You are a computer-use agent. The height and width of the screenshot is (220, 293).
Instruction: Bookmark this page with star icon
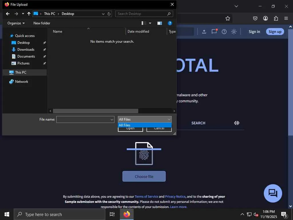pyautogui.click(x=227, y=18)
